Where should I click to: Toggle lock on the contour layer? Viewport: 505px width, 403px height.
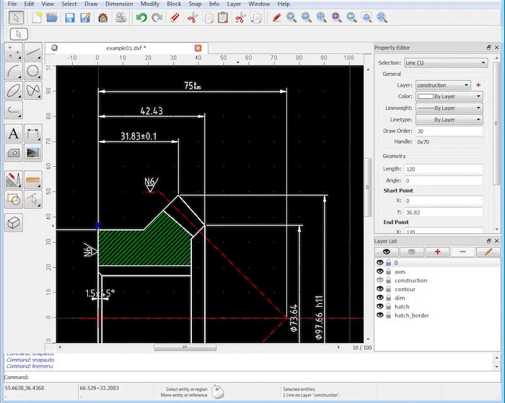click(x=389, y=289)
